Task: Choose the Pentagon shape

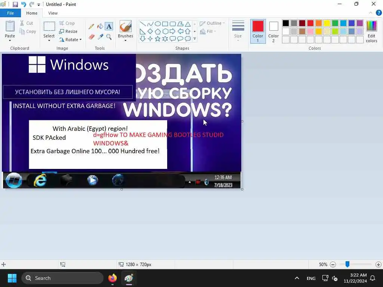Action: point(158,31)
